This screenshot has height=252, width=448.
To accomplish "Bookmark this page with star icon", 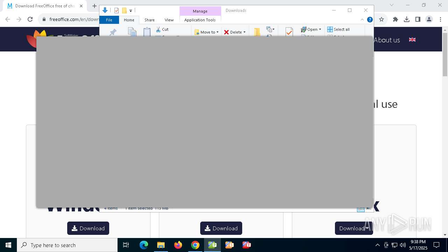I will (381, 19).
